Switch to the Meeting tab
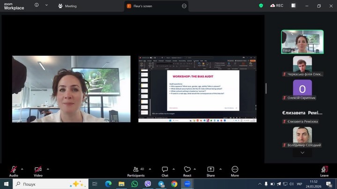The image size is (337, 189). coord(67,6)
